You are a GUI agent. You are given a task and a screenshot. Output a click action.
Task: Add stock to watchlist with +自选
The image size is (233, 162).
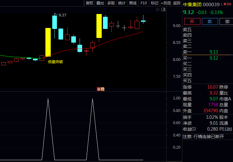pos(165,3)
